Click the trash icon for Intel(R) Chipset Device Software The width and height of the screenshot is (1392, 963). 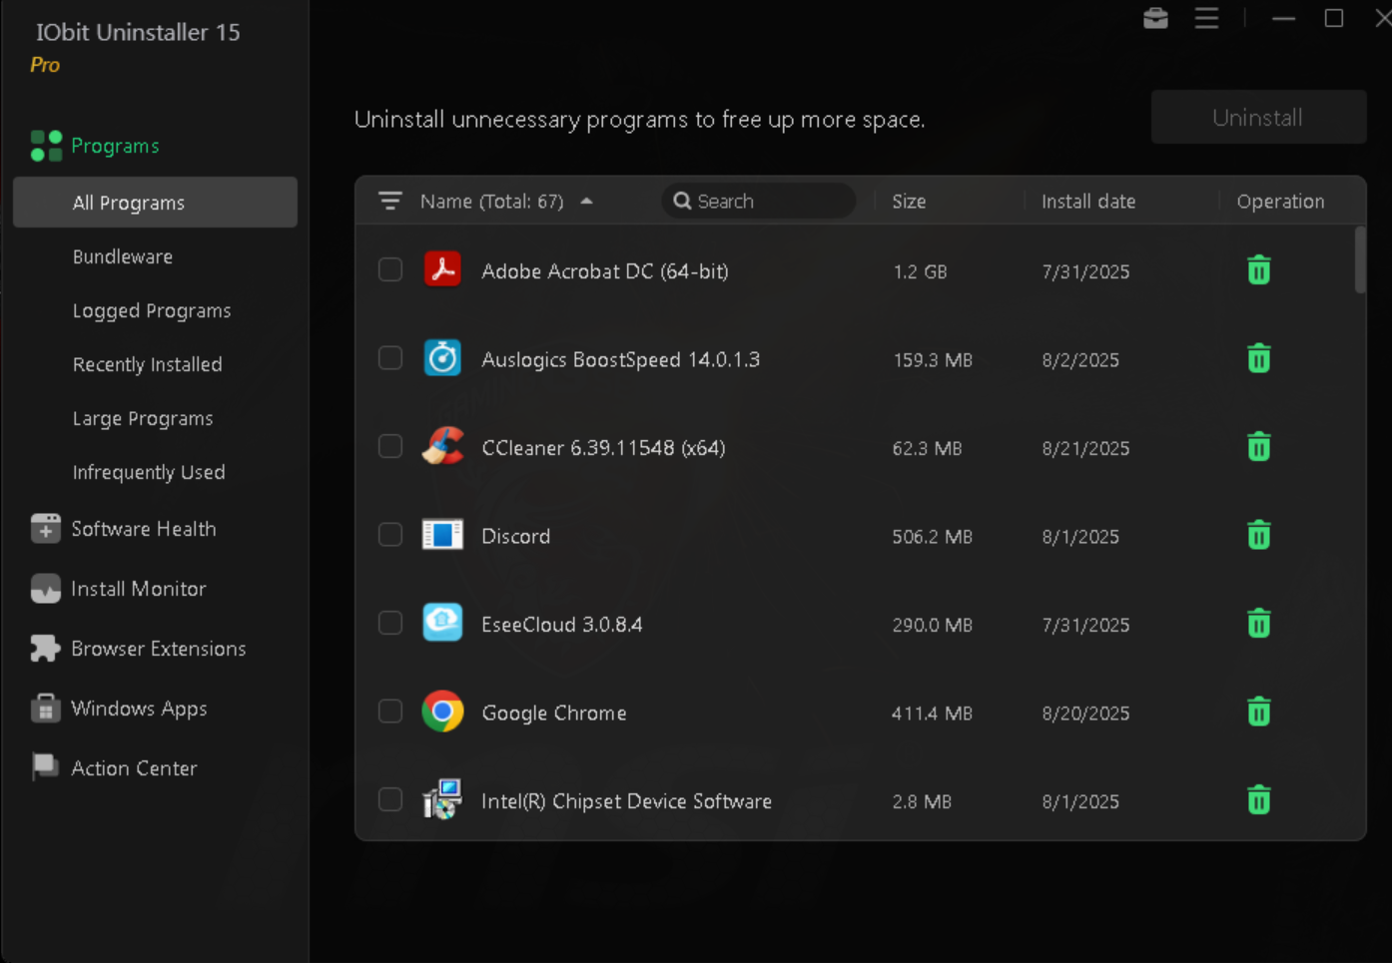click(1259, 800)
